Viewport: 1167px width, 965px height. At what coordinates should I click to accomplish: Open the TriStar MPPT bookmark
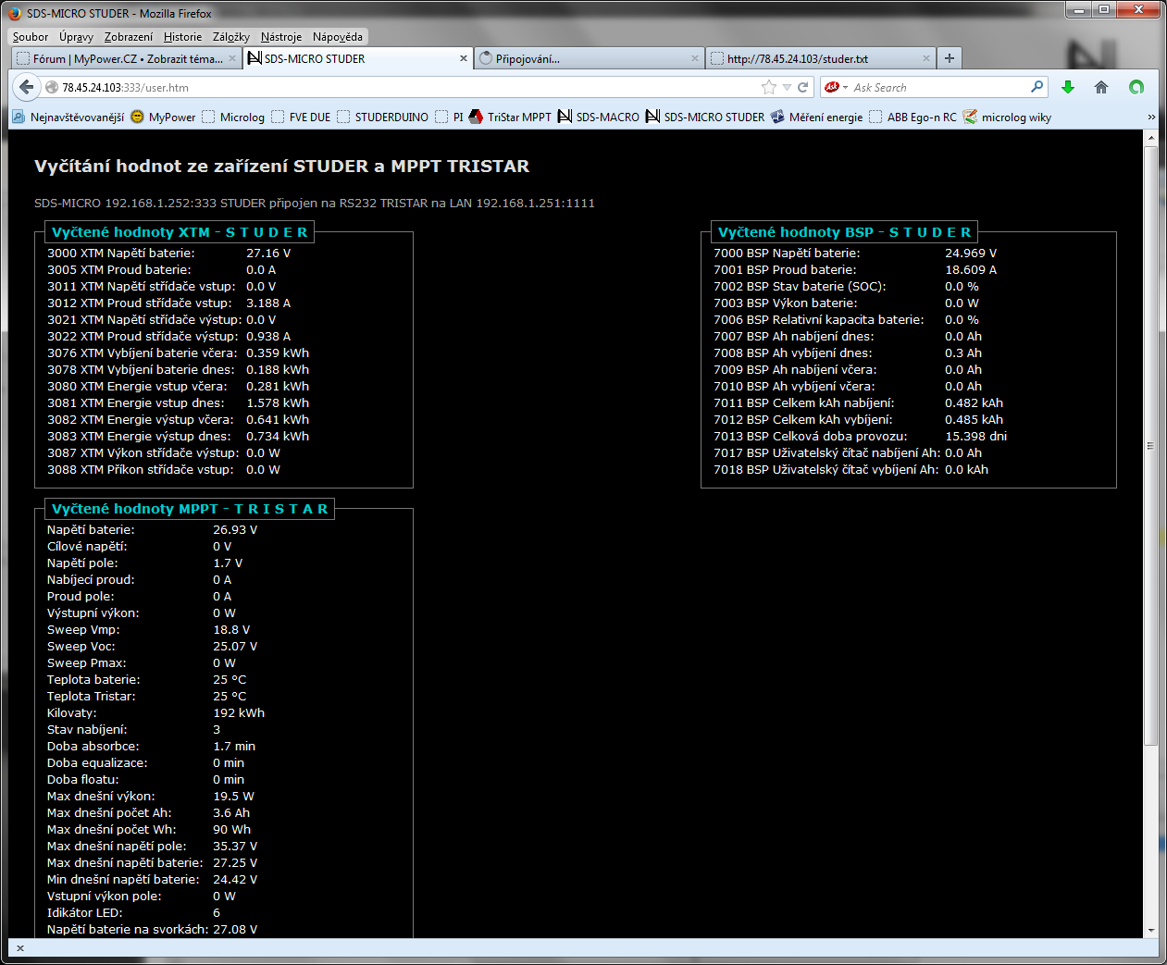[509, 118]
